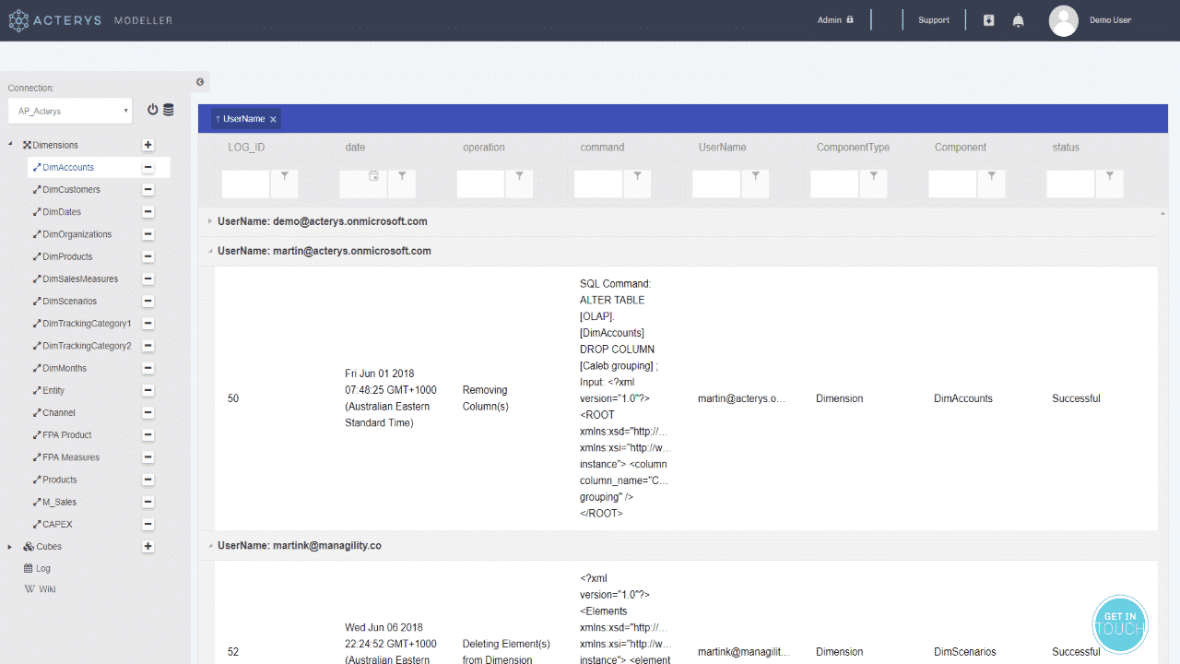
Task: Open the AP_Acterys connection dropdown
Action: [x=71, y=112]
